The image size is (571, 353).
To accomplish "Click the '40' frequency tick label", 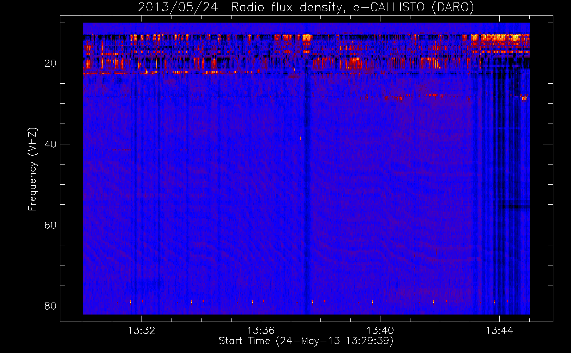I will click(x=50, y=144).
